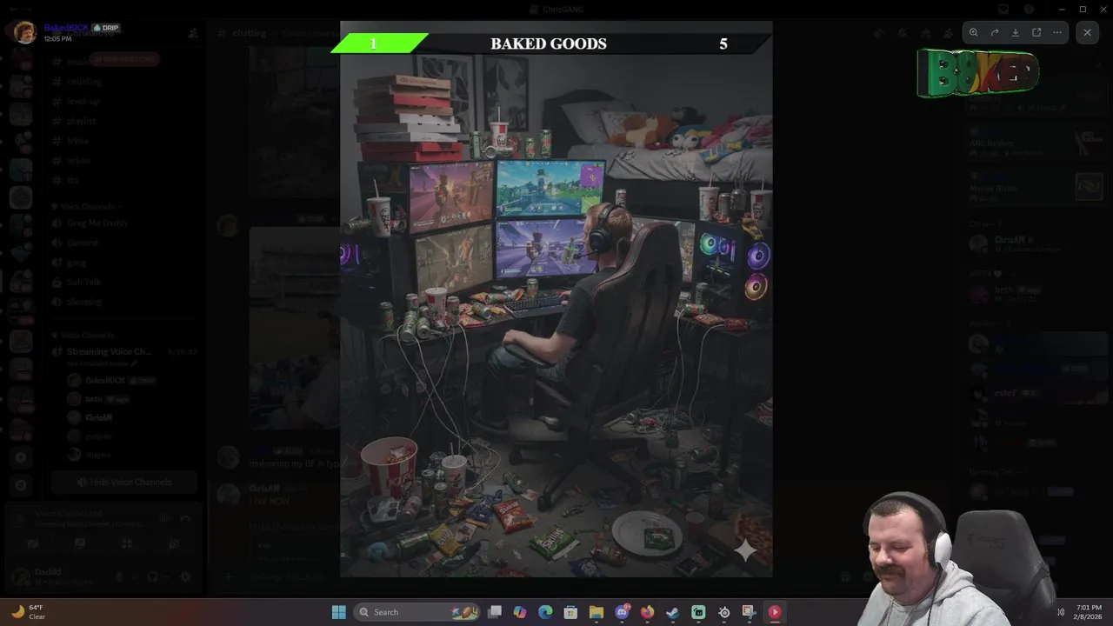1113x626 pixels.
Task: Forward the image with the arrow icon
Action: pyautogui.click(x=995, y=32)
